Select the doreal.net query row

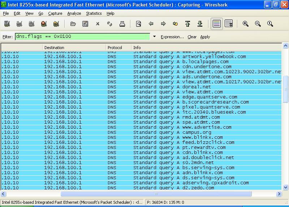point(141,87)
